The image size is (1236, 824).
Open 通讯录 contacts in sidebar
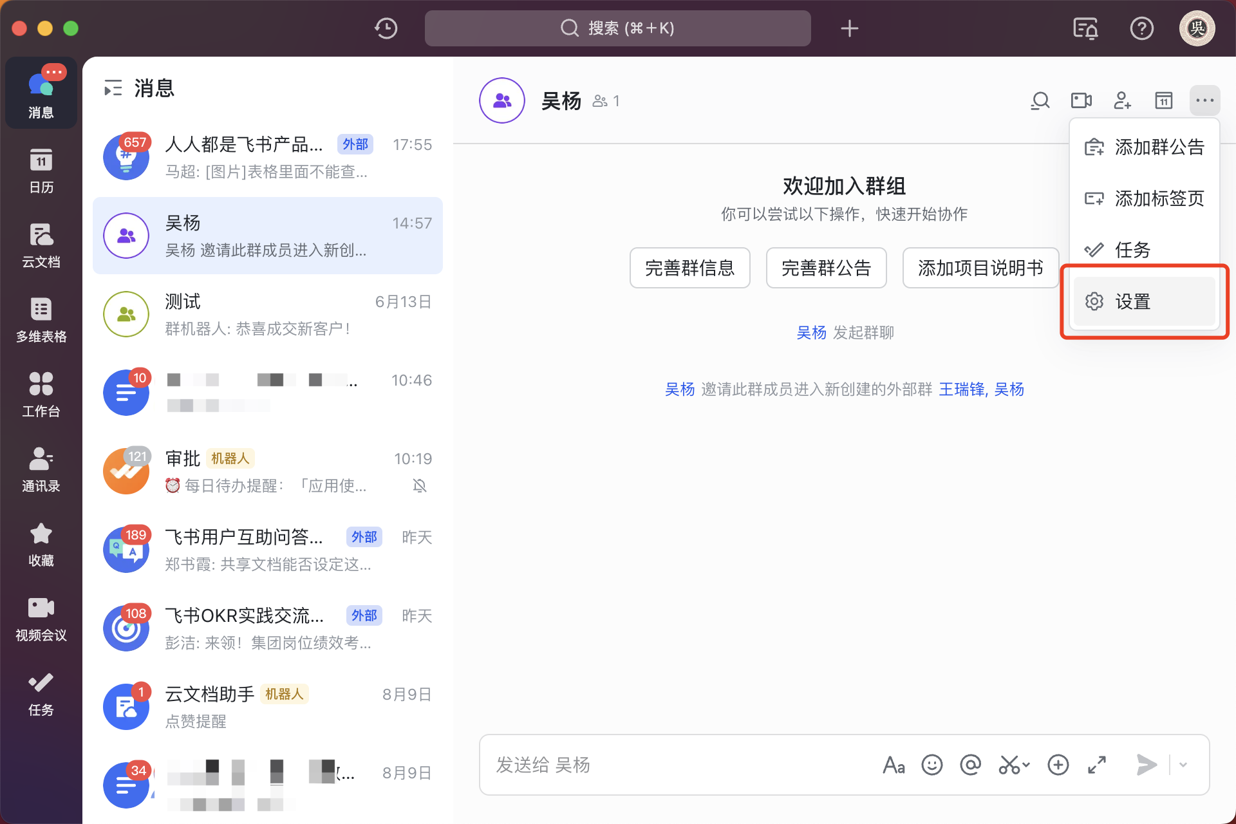41,469
